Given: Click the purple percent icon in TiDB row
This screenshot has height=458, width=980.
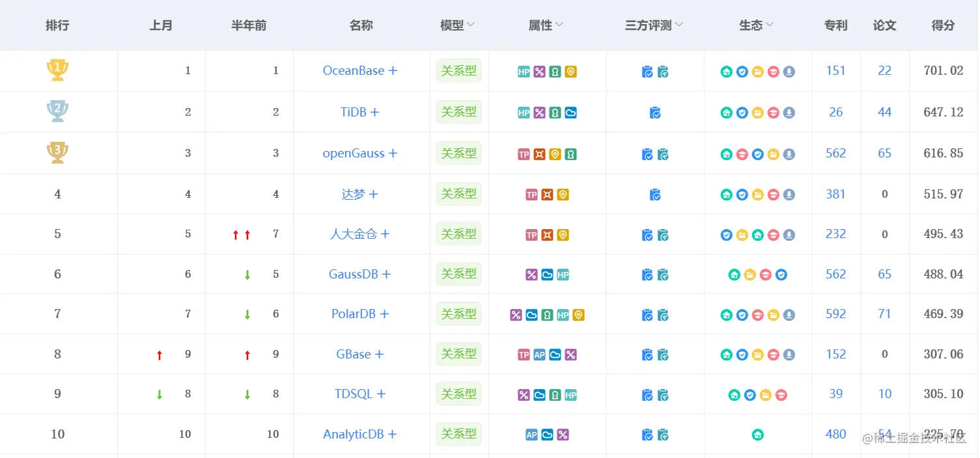Looking at the screenshot, I should tap(539, 113).
